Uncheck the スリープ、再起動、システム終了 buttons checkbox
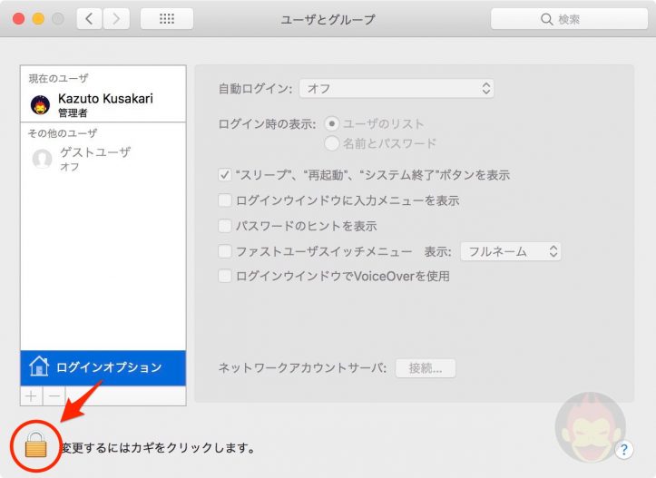656x478 pixels. [x=225, y=174]
